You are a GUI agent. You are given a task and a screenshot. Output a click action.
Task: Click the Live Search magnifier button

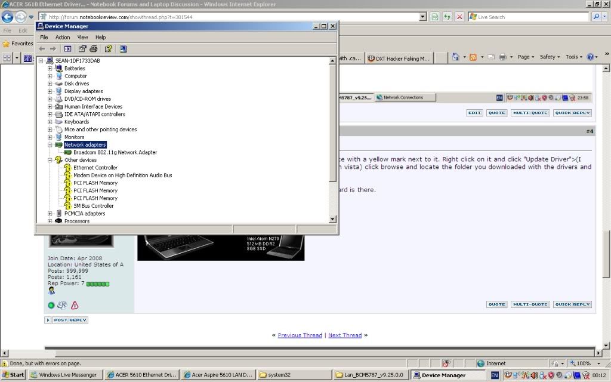[596, 17]
